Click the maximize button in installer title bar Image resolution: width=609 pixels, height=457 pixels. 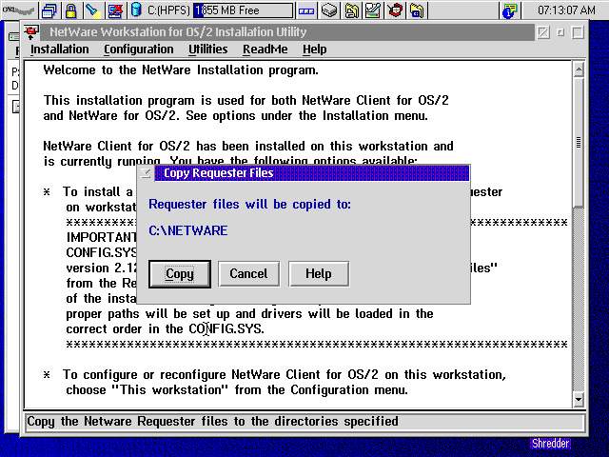click(578, 32)
